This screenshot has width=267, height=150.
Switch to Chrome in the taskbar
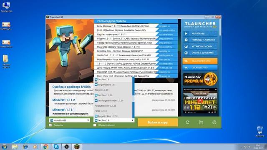(x=45, y=147)
